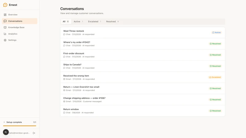Click Resolved badge on Ships to Canada?
The height and width of the screenshot is (138, 246).
215,66
